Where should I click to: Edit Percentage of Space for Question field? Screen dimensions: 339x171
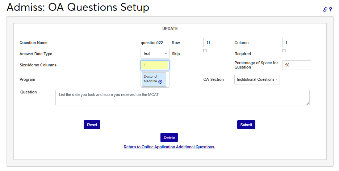(x=296, y=65)
